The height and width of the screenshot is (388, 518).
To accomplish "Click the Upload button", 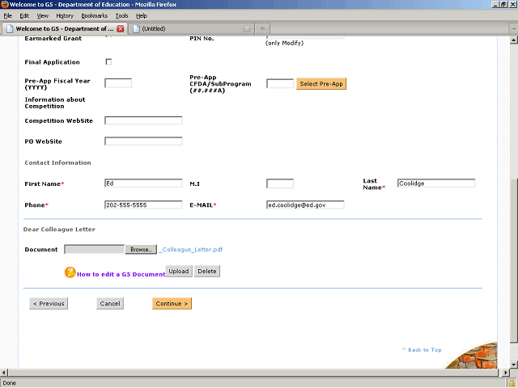I will point(179,272).
